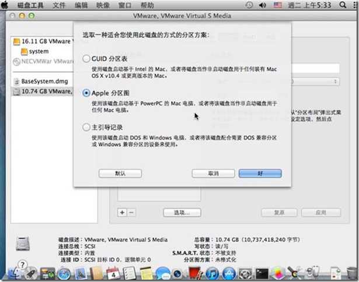Click partition name input field
Image resolution: width=359 pixels, height=282 pixels.
point(315,68)
